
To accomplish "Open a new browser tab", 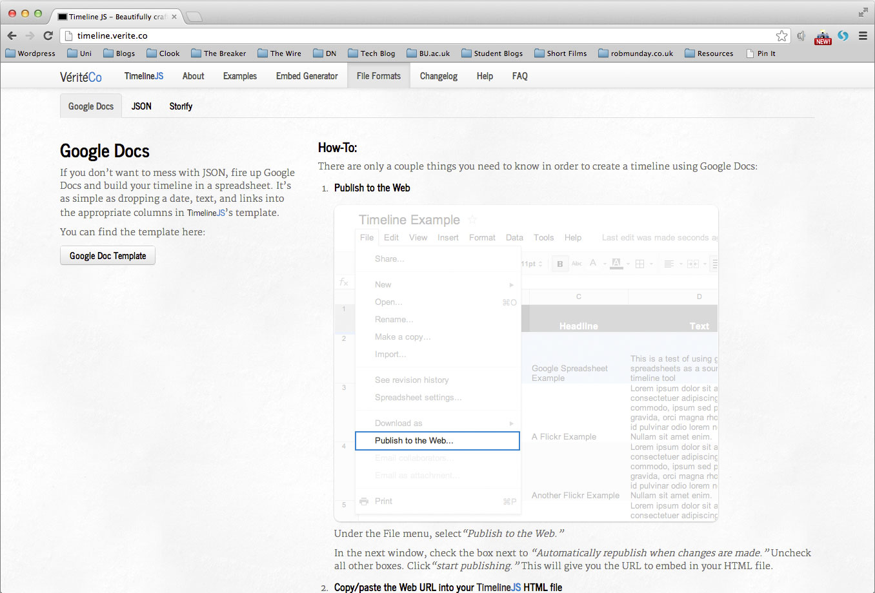I will coord(194,17).
